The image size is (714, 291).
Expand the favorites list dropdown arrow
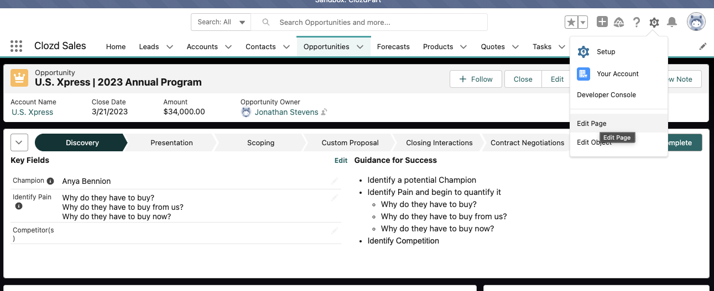point(583,22)
